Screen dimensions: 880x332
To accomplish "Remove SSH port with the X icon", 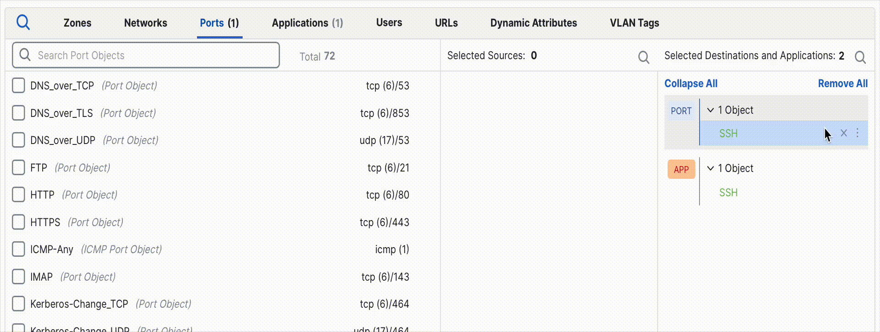I will click(x=844, y=133).
